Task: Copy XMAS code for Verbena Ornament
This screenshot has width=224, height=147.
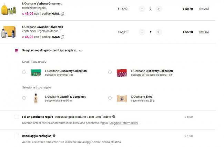Action: pyautogui.click(x=62, y=14)
